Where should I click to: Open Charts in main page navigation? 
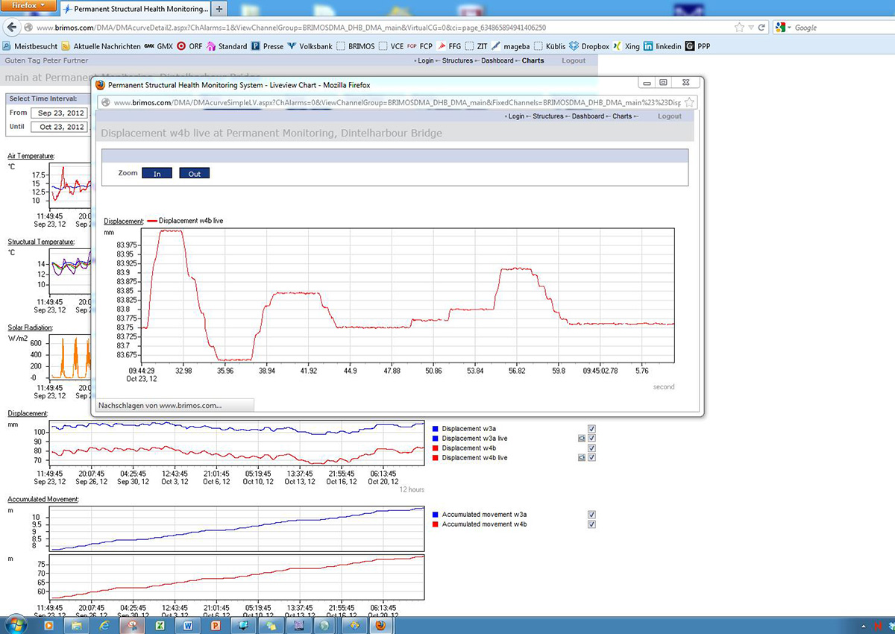point(533,60)
